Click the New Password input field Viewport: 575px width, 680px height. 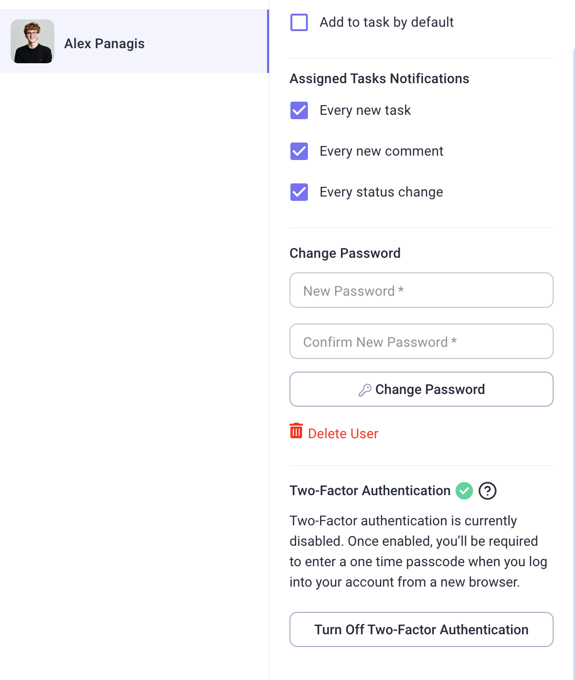coord(421,290)
